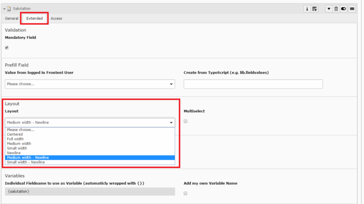Image resolution: width=364 pixels, height=204 pixels.
Task: Pick the Centered layout option
Action: [15, 135]
